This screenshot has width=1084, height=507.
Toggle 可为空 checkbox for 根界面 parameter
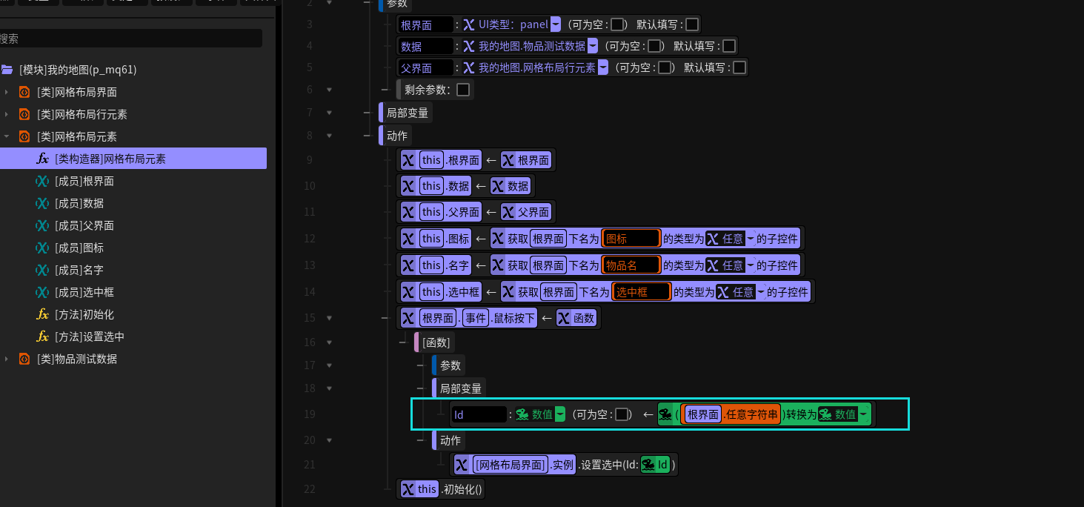[x=616, y=24]
